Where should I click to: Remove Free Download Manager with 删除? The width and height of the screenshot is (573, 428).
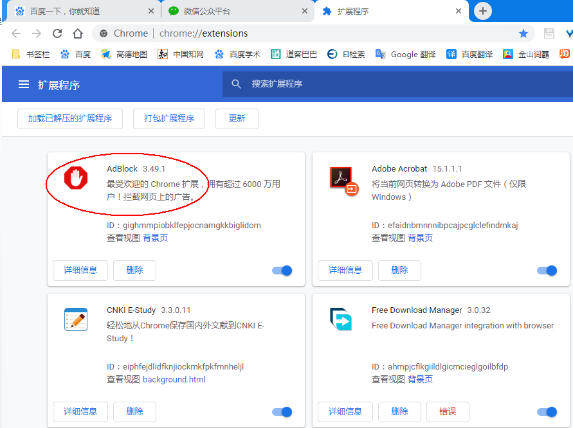tap(399, 411)
